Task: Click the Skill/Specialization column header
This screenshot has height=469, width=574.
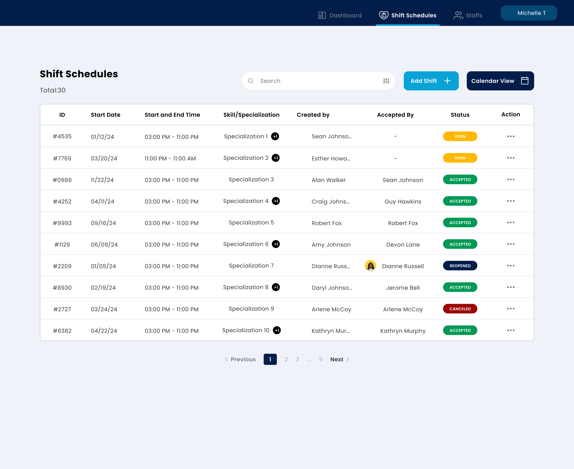Action: (251, 114)
